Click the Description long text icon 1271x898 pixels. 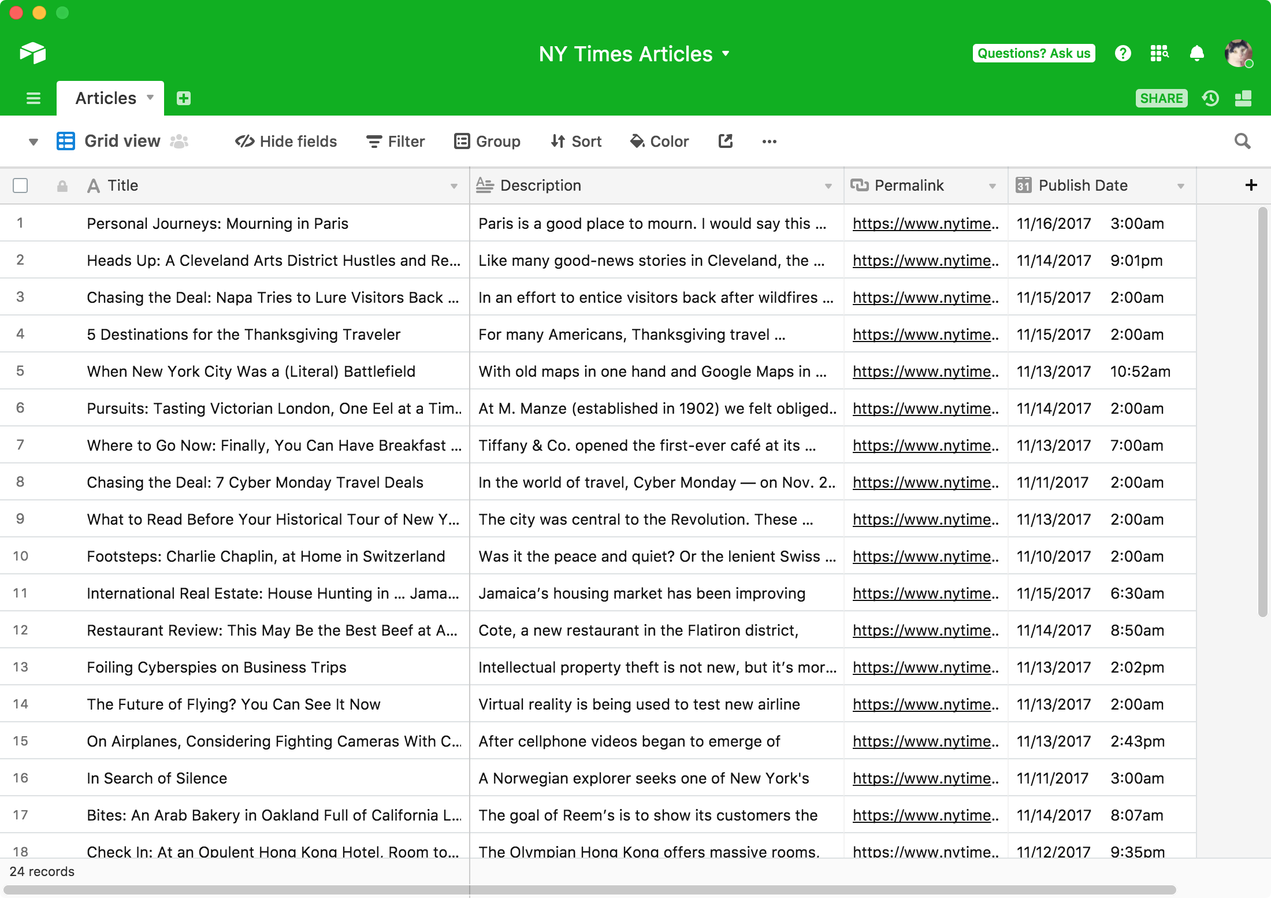[485, 185]
